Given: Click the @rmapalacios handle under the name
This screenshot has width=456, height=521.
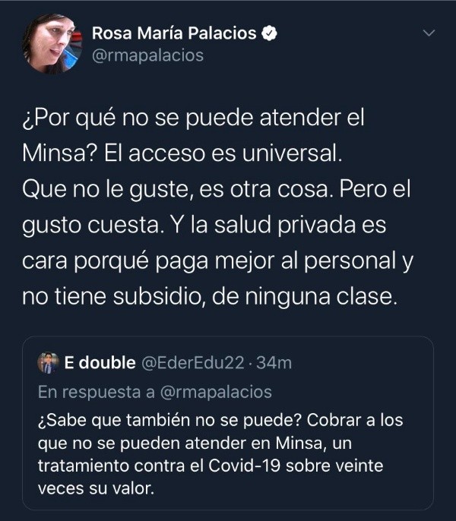Looking at the screenshot, I should pos(147,55).
